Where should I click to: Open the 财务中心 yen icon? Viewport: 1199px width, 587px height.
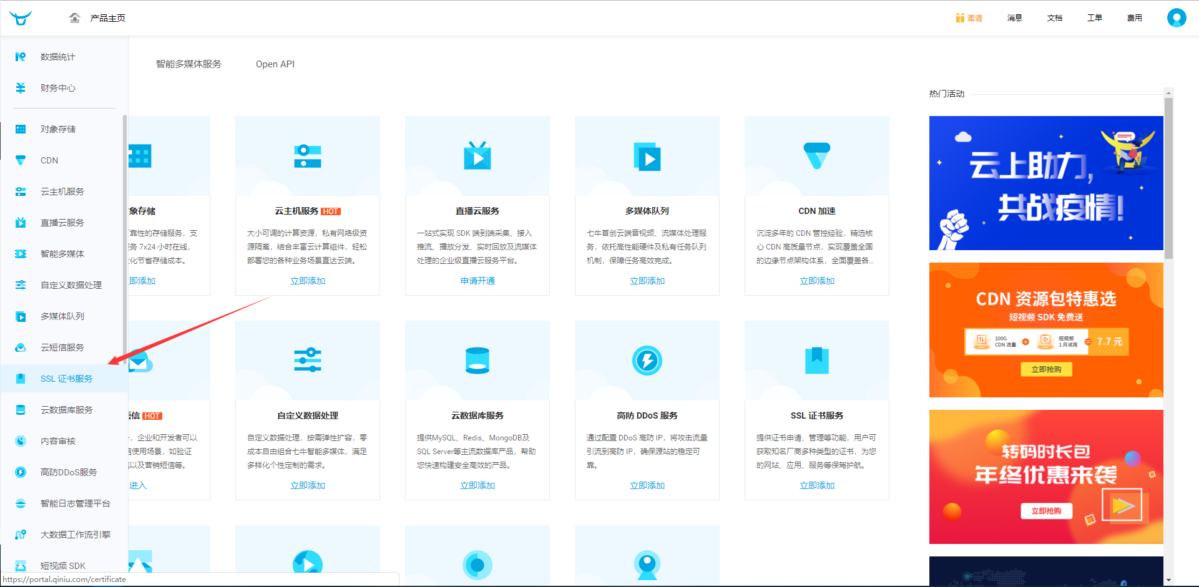coord(21,88)
